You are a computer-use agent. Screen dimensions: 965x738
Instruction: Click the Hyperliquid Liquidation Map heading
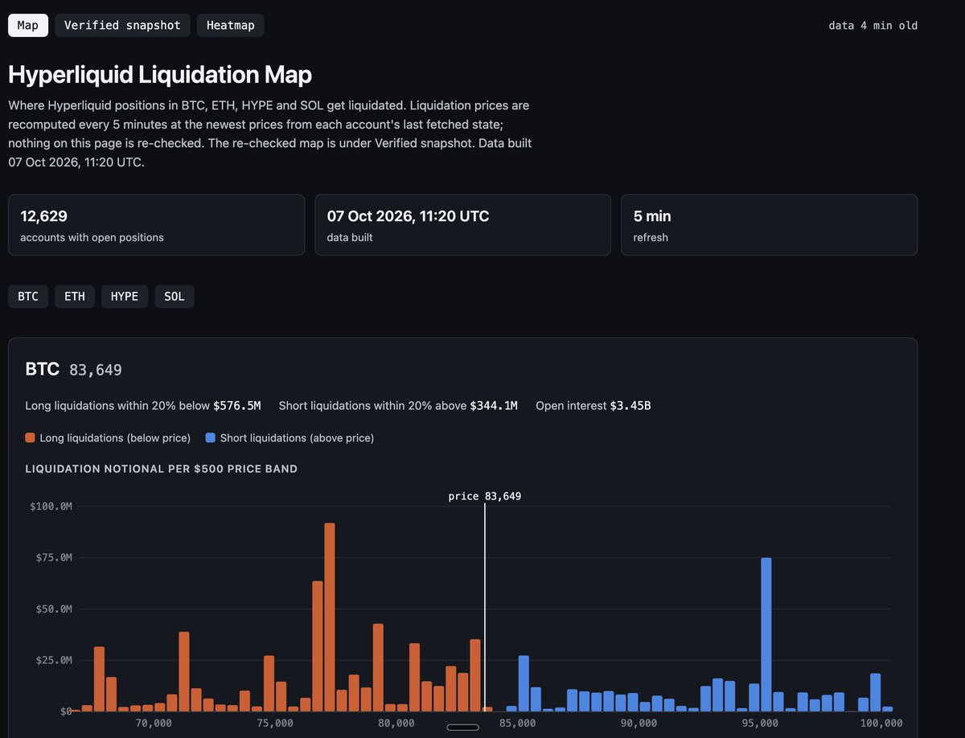pos(160,75)
